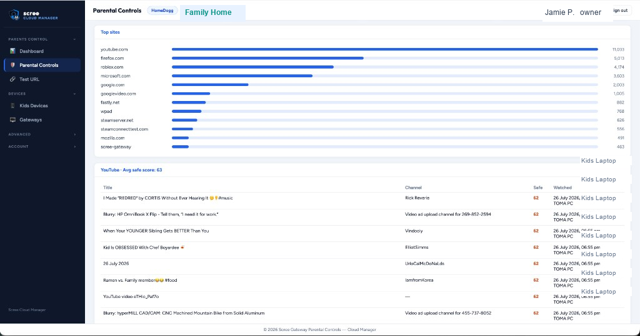The height and width of the screenshot is (336, 640).
Task: Click the ad upload channel for 455-737-8052
Action: 448,313
